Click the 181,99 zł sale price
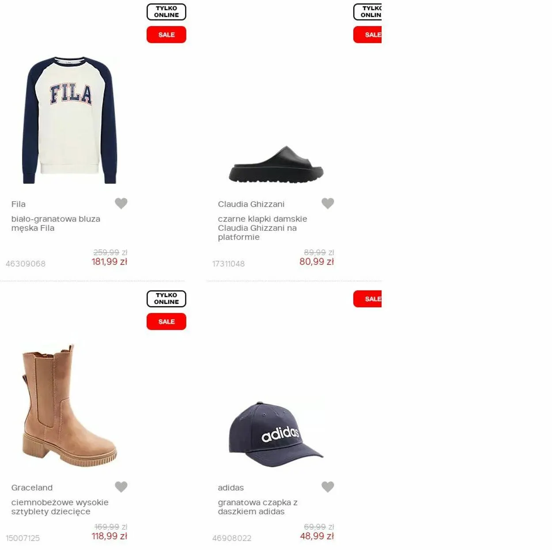552x550 pixels. [x=109, y=262]
